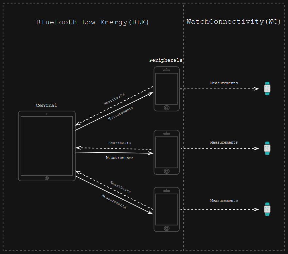Click the home button on the iPad
Screen dimensions: 288x254
coord(47,178)
